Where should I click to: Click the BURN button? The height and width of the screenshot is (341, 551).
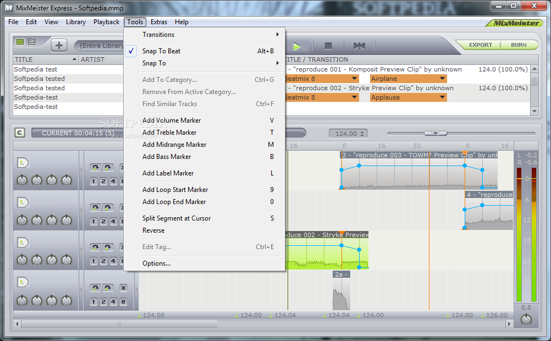tap(519, 45)
